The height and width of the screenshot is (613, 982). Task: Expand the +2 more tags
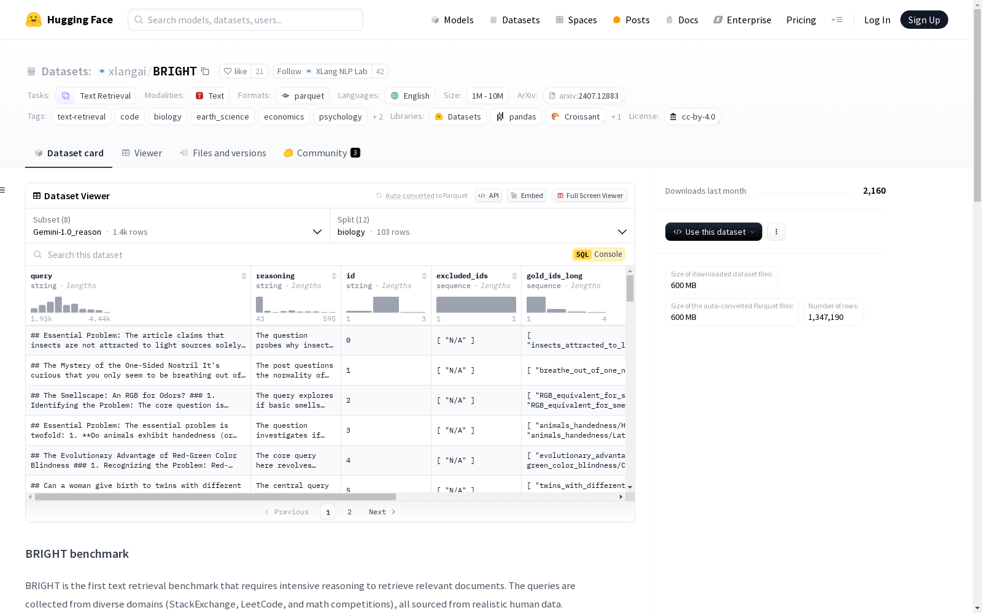377,116
